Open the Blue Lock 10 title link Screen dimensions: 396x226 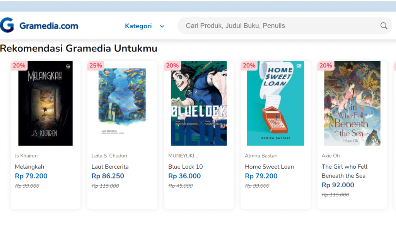tap(185, 167)
